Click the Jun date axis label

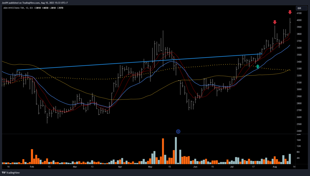click(x=195, y=166)
